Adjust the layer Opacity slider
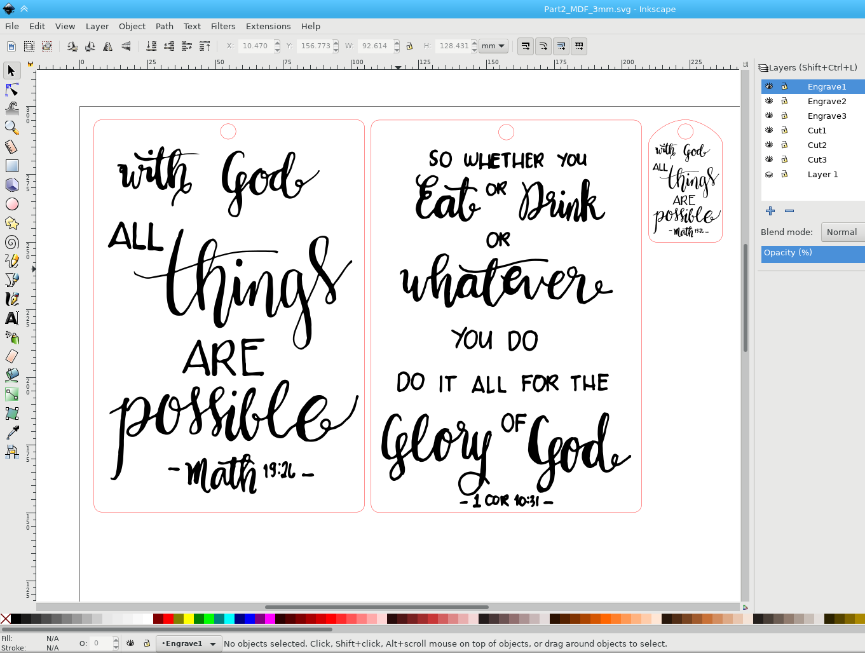 pos(813,253)
